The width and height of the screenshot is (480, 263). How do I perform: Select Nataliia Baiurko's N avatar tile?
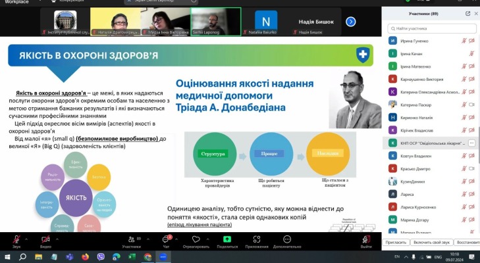pos(266,22)
